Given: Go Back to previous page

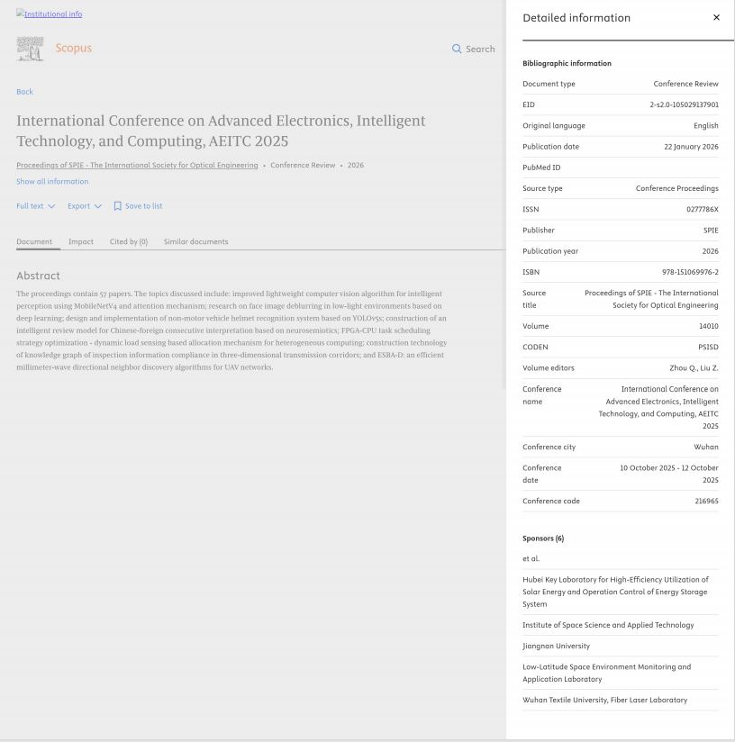Looking at the screenshot, I should tap(24, 92).
